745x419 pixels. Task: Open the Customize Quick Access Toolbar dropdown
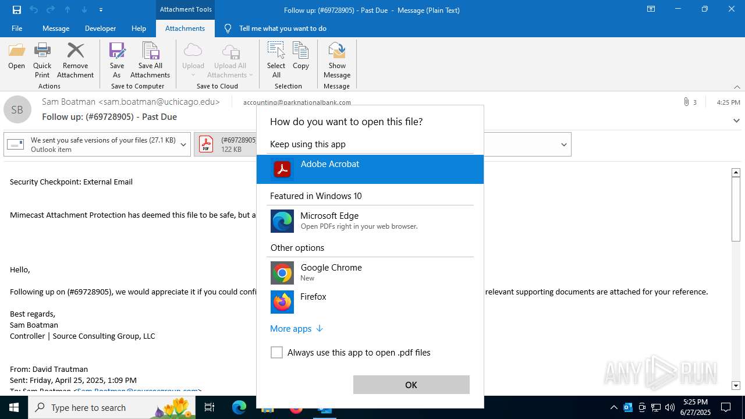(101, 9)
